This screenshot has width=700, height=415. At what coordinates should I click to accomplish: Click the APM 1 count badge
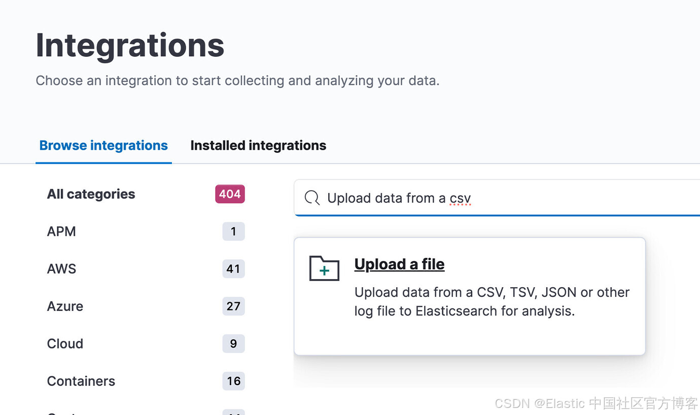tap(233, 231)
